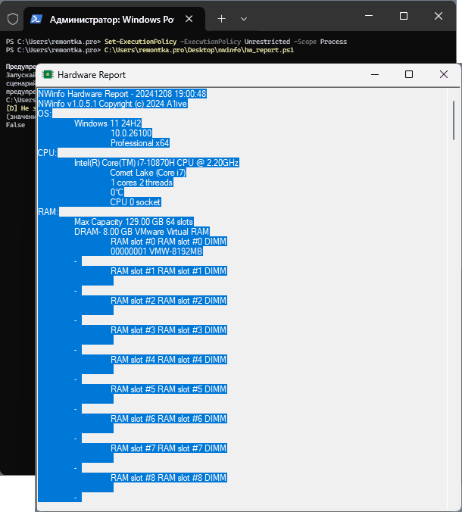
Task: Click the RAM: section heading
Action: pos(48,212)
